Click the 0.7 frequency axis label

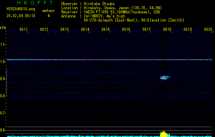3,113
